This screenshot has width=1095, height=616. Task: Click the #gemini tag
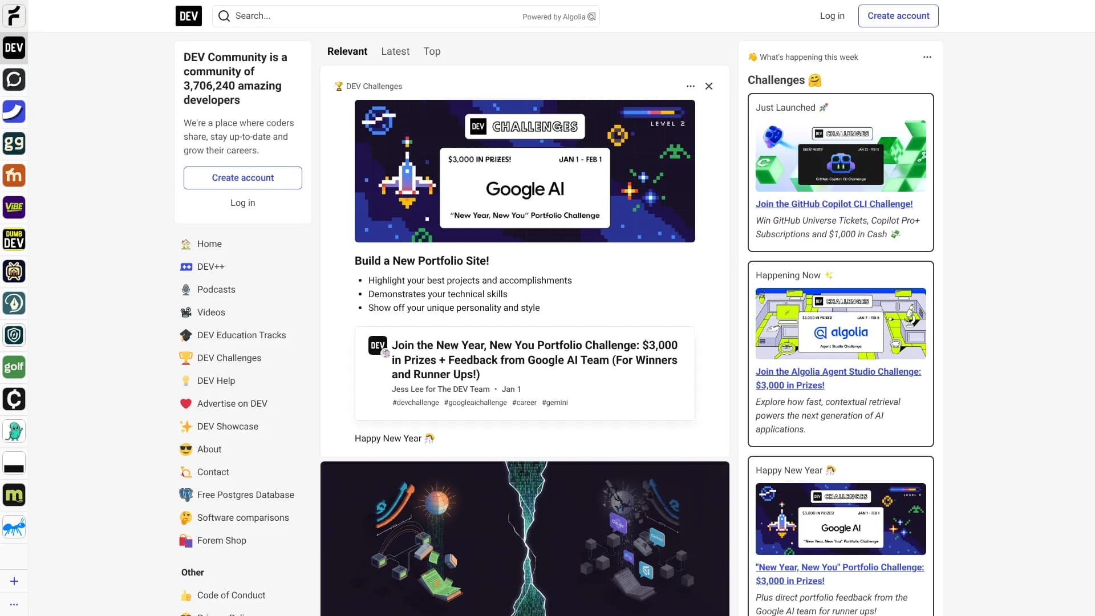point(555,403)
